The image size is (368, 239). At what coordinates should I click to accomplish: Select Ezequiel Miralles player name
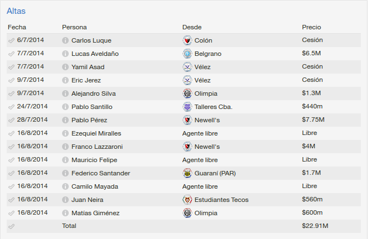click(x=96, y=133)
